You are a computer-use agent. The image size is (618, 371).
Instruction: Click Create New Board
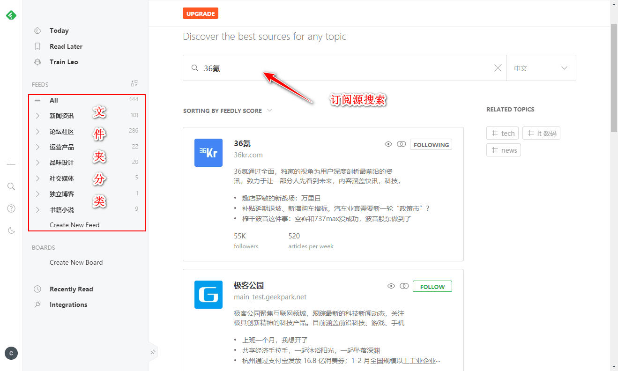click(76, 262)
